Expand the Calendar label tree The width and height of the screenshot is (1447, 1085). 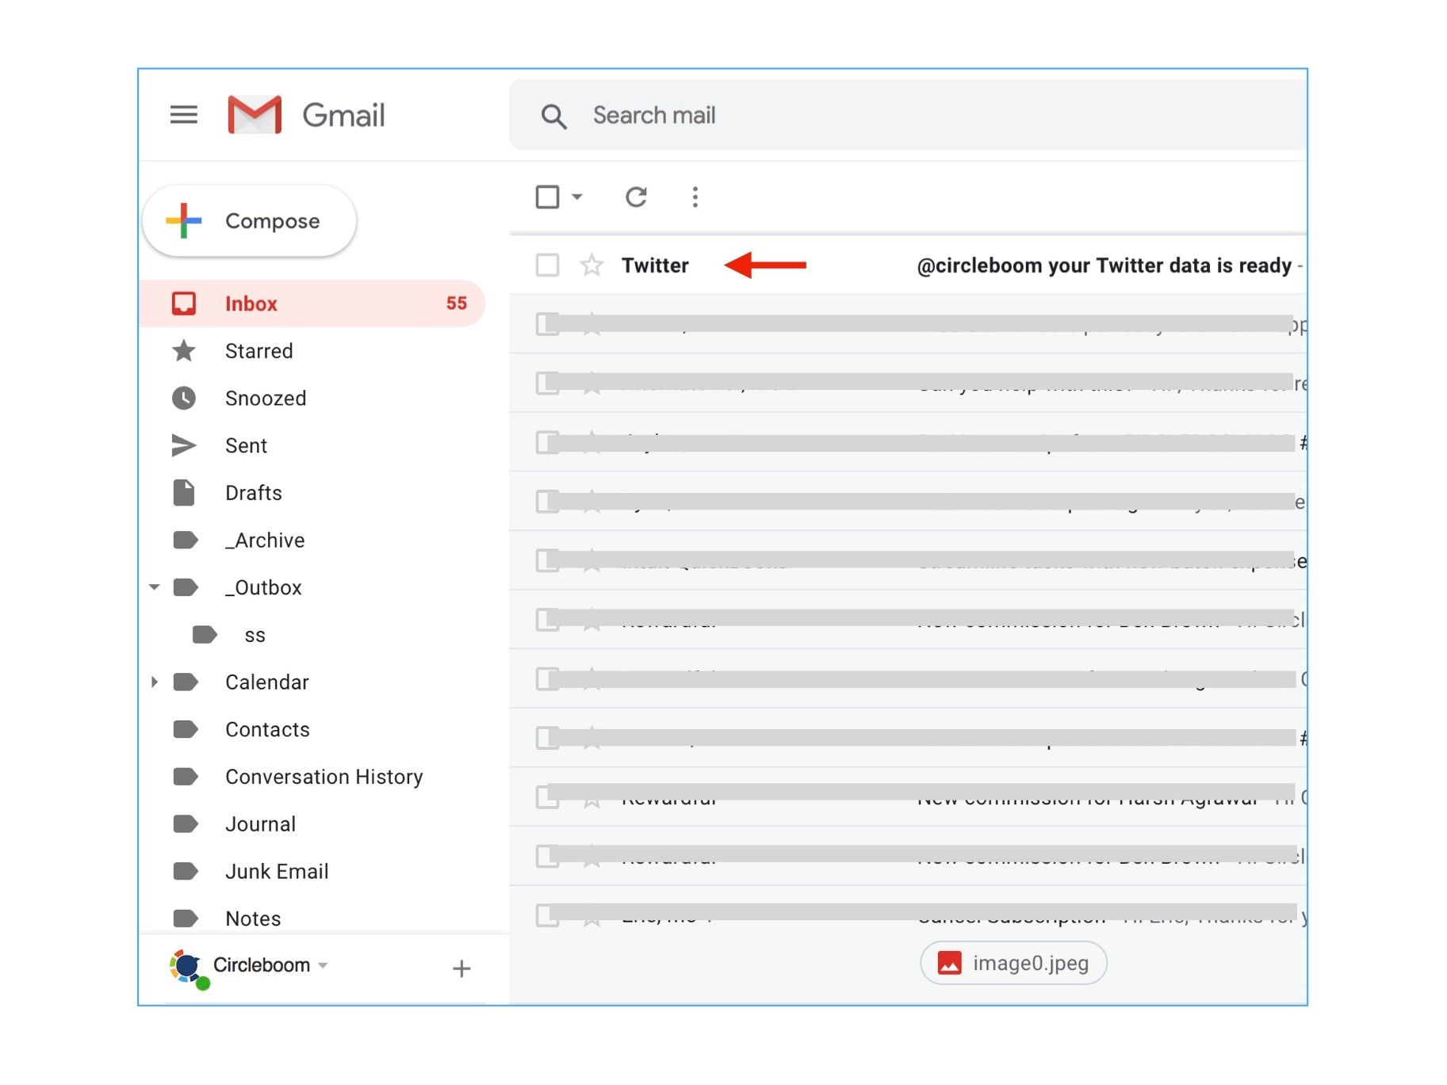click(154, 682)
